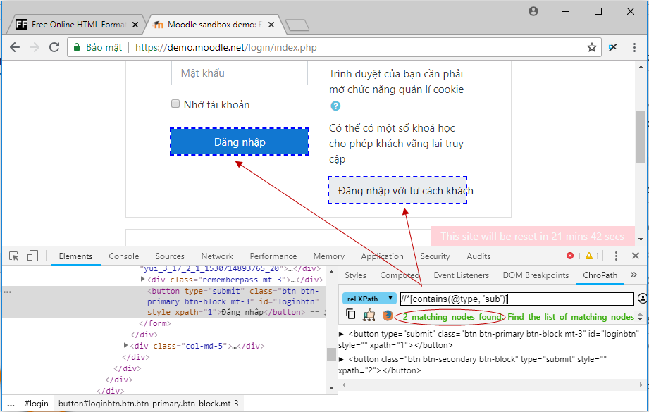The height and width of the screenshot is (412, 649).
Task: Open the Application tab
Action: tap(382, 256)
